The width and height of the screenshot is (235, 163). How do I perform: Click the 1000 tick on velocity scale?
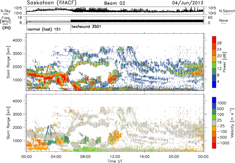[221, 103]
